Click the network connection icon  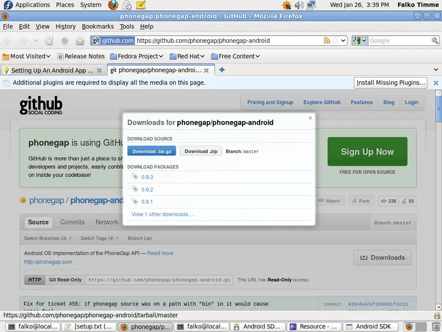pos(311,5)
